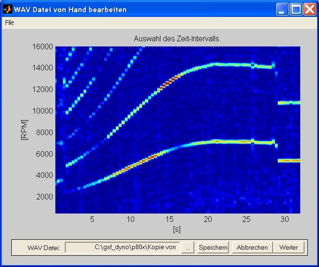Click the 'WAV Datei:' label

click(x=44, y=248)
